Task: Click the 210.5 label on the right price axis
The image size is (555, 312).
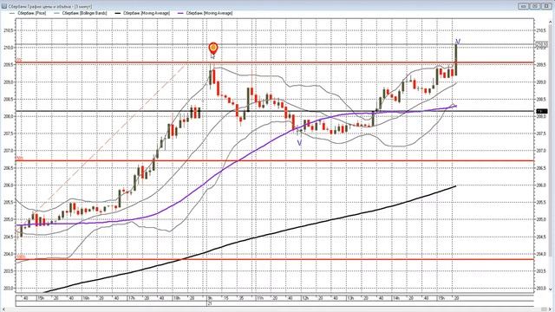Action: tap(541, 30)
